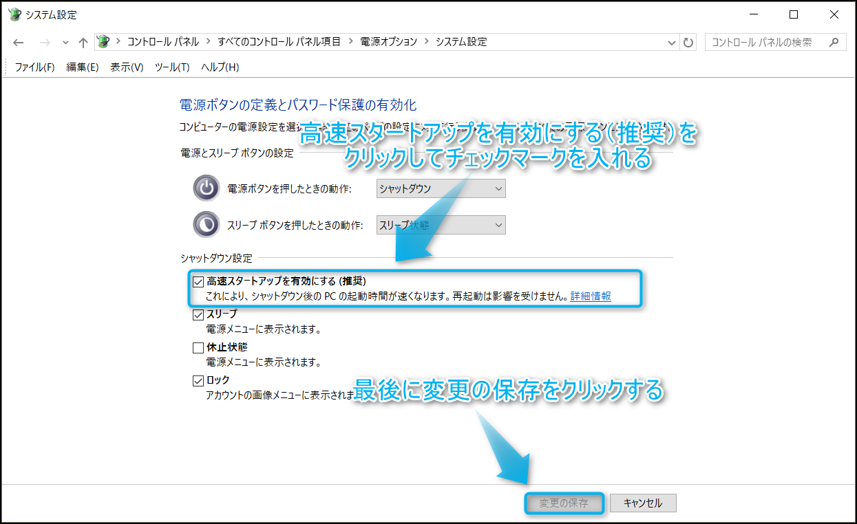The height and width of the screenshot is (524, 857).
Task: Click the search magnifier icon
Action: click(x=834, y=42)
